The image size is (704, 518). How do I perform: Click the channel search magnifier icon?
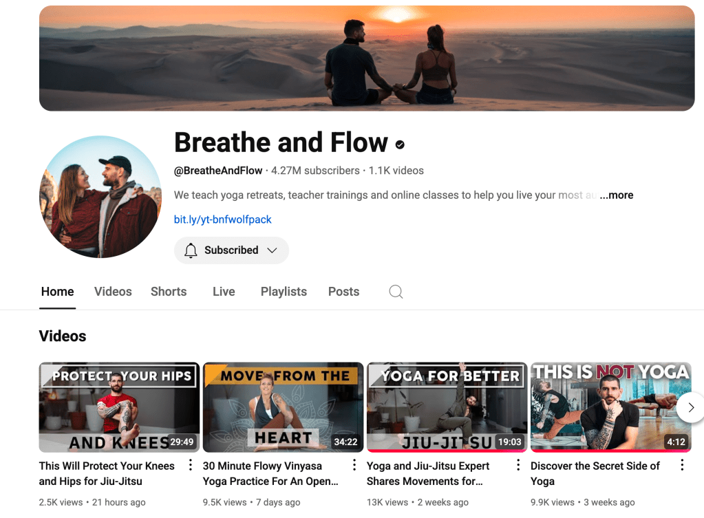pos(396,292)
